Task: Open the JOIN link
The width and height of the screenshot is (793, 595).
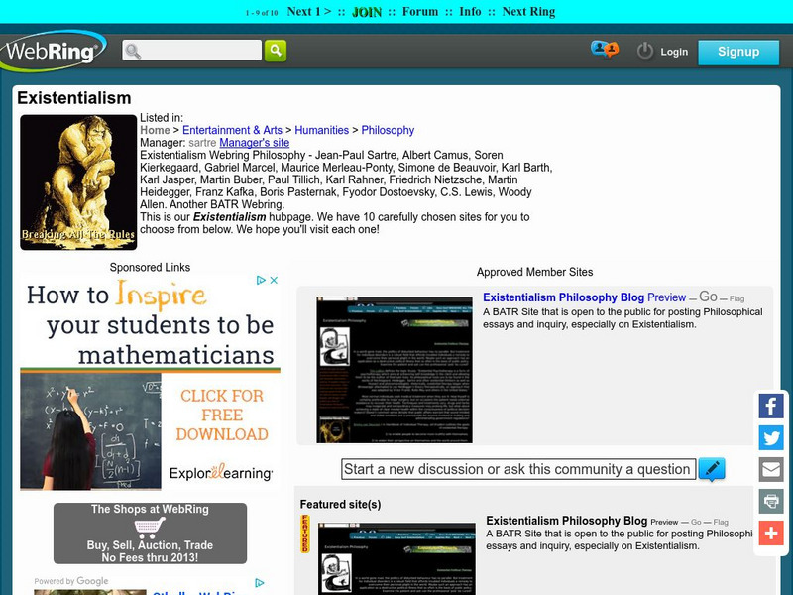Action: coord(368,13)
